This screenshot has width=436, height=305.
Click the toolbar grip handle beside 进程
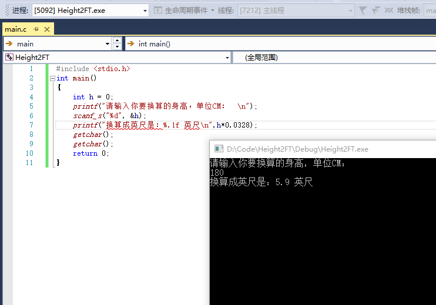[x=8, y=11]
